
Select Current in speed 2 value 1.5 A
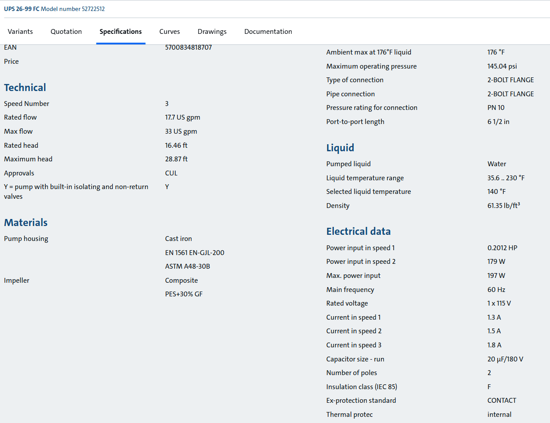pos(494,331)
